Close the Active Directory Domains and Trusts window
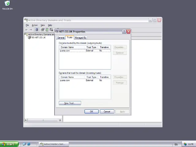This screenshot has width=196, height=147. click(x=159, y=20)
